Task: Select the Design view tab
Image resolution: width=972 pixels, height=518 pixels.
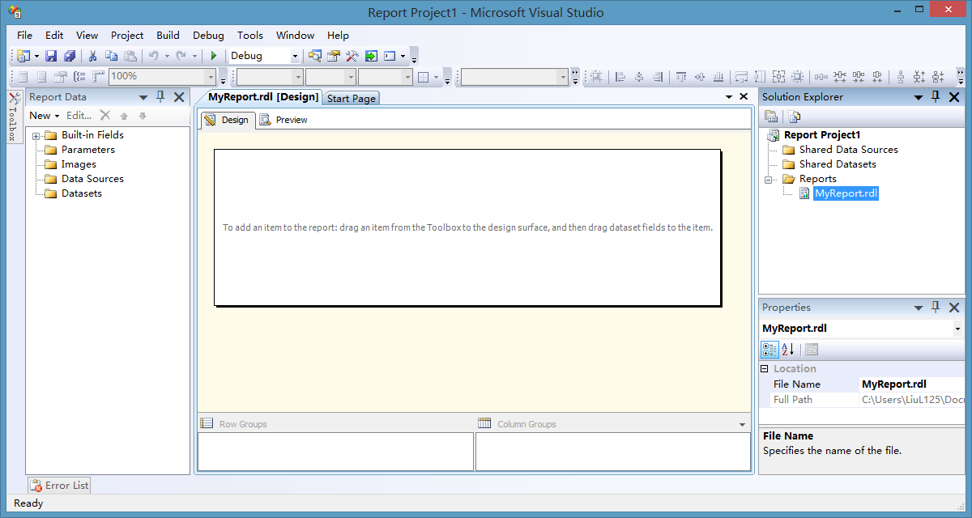Action: [x=228, y=120]
